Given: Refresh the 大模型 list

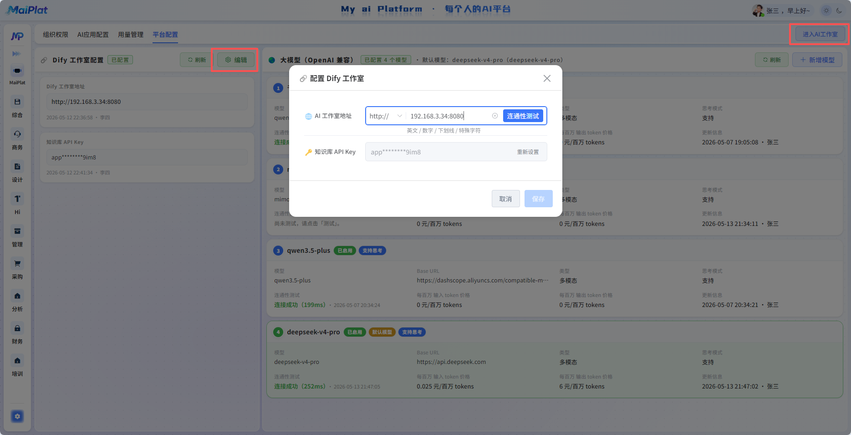Looking at the screenshot, I should click(772, 60).
